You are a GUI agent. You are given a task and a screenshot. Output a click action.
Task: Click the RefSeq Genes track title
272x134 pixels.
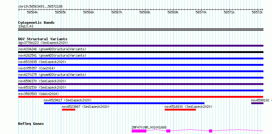31,124
